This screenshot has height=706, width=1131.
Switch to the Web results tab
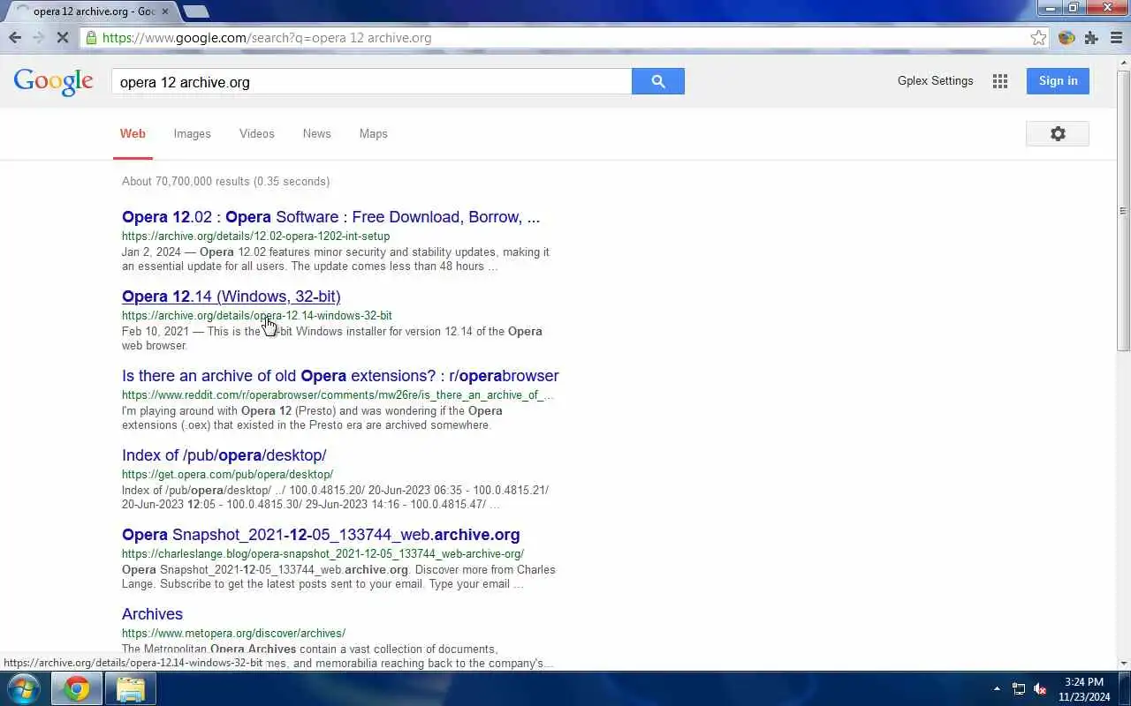(x=133, y=134)
